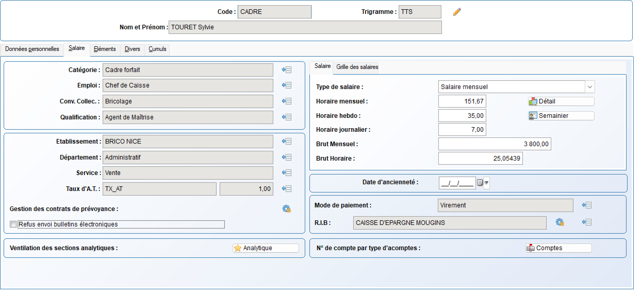Select the main Salaire tab

point(77,48)
